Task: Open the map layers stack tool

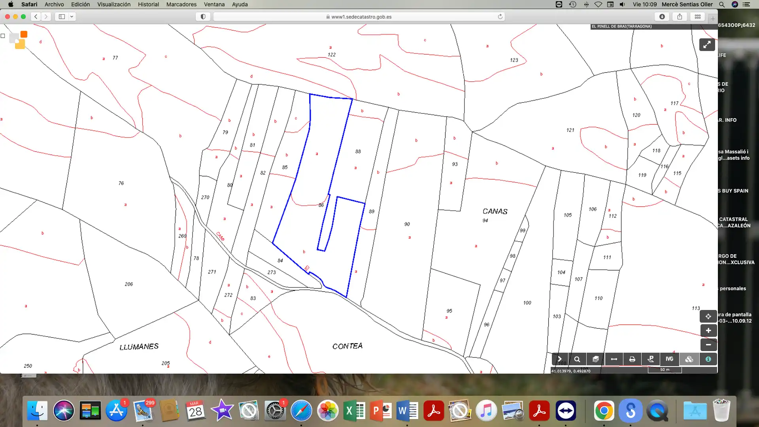Action: pos(595,359)
